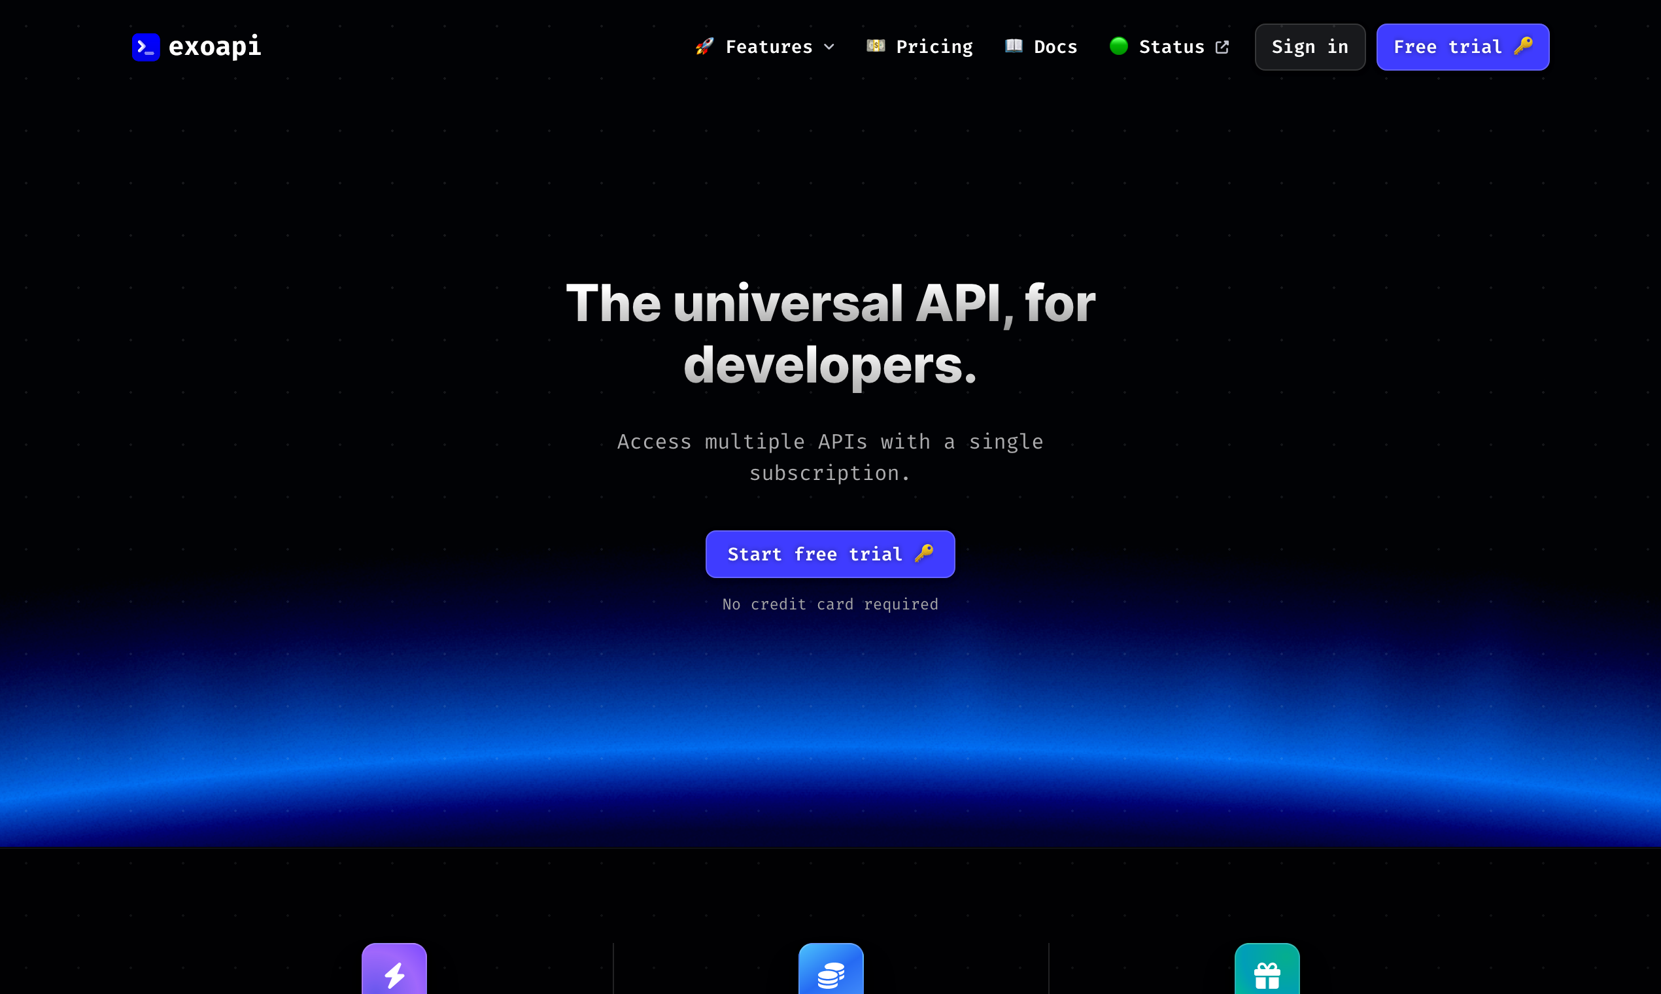Go to the Pricing page
1661x994 pixels.
point(934,47)
